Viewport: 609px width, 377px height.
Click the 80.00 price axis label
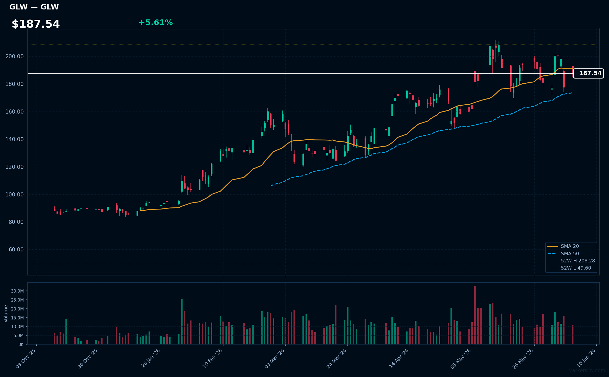click(16, 222)
